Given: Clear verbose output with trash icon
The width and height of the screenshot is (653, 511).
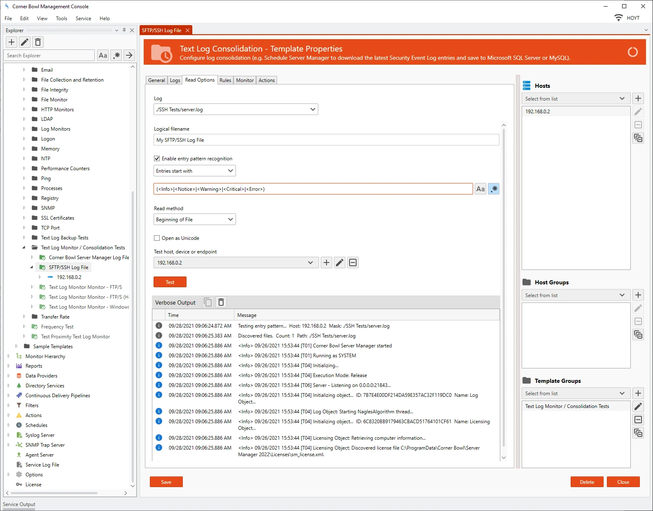Looking at the screenshot, I should click(x=221, y=302).
